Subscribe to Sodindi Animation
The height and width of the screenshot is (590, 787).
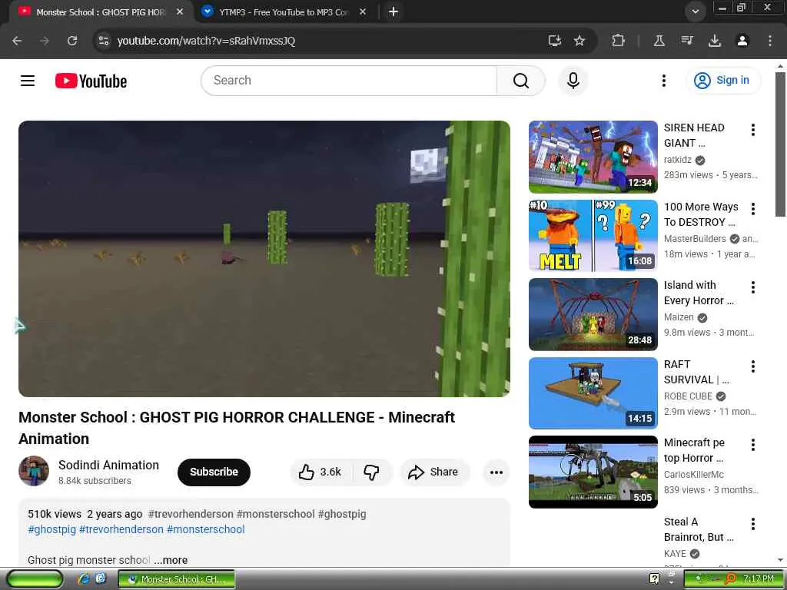coord(214,472)
